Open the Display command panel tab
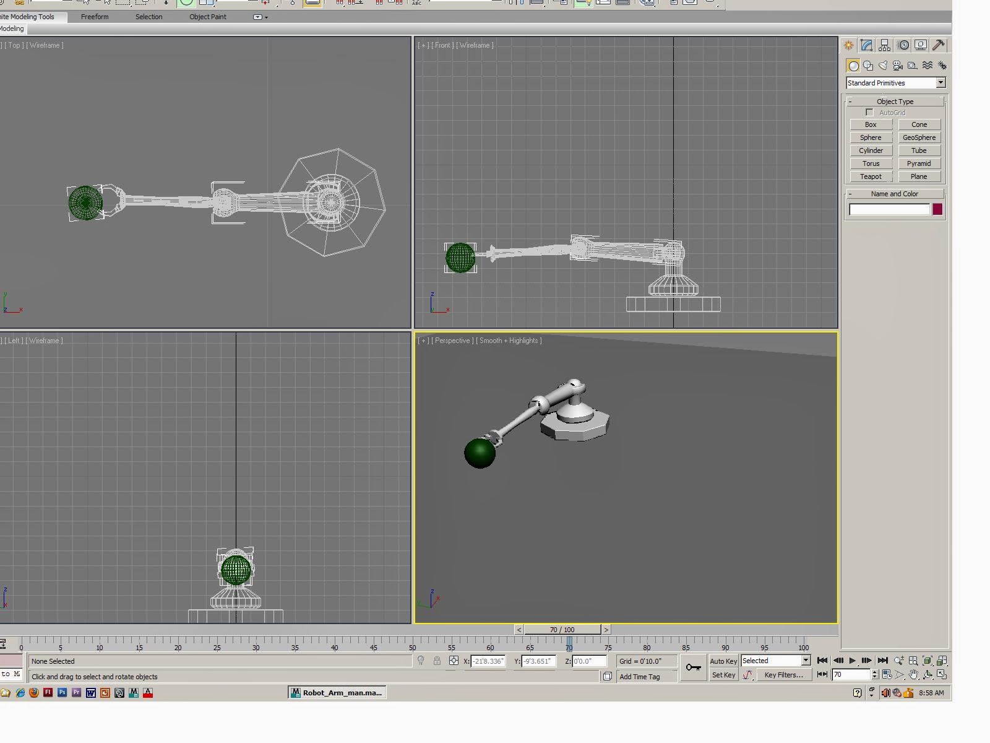This screenshot has height=743, width=990. click(x=921, y=45)
